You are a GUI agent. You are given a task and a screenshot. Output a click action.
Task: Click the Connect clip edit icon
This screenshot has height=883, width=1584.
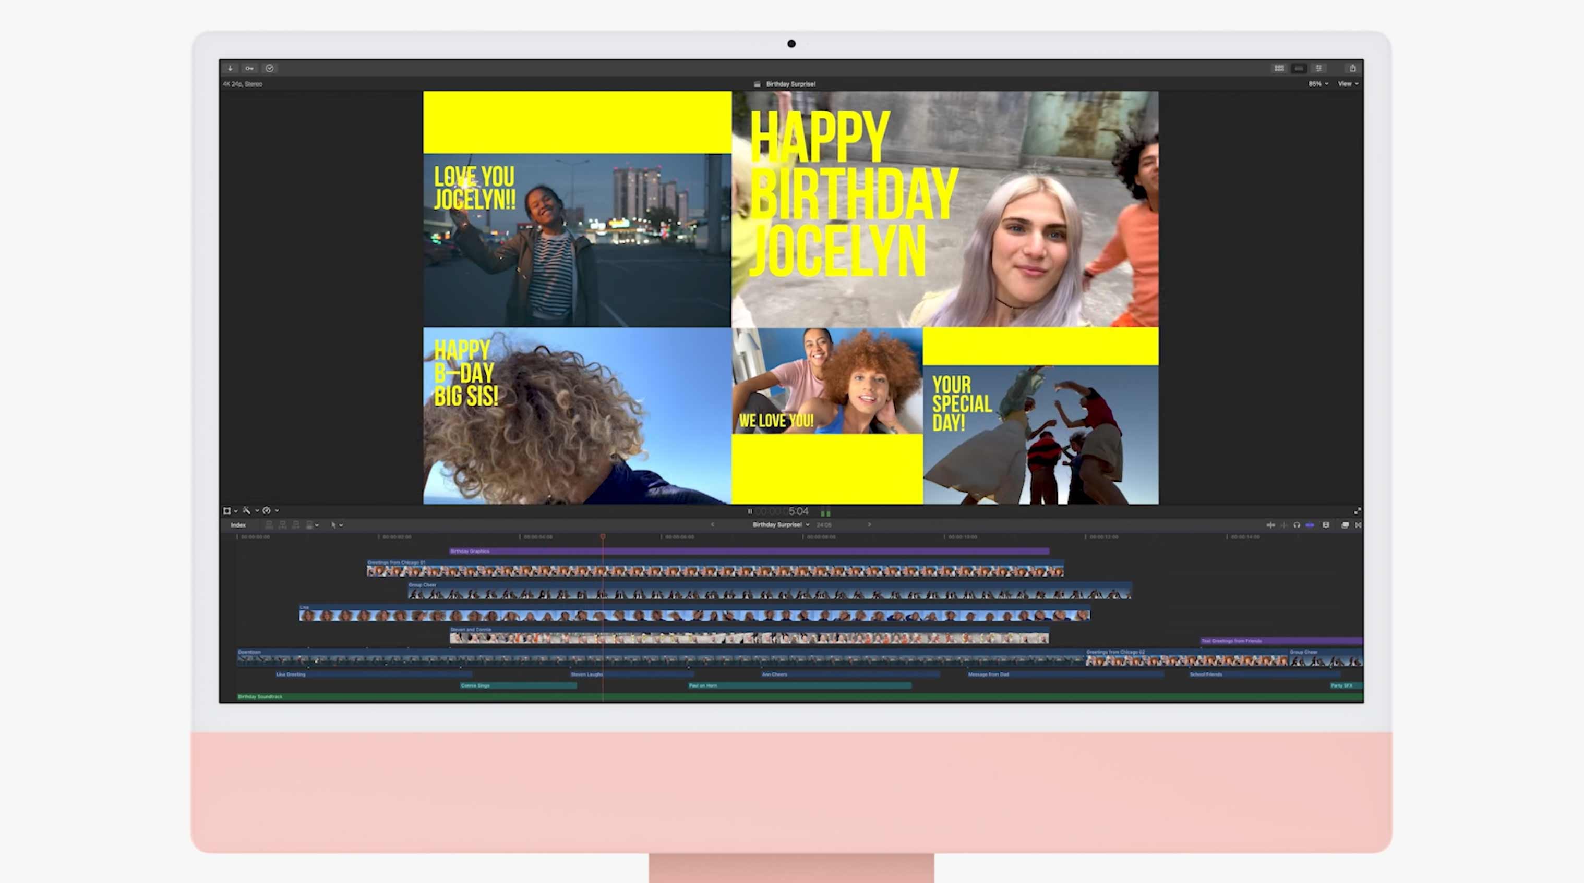(269, 525)
